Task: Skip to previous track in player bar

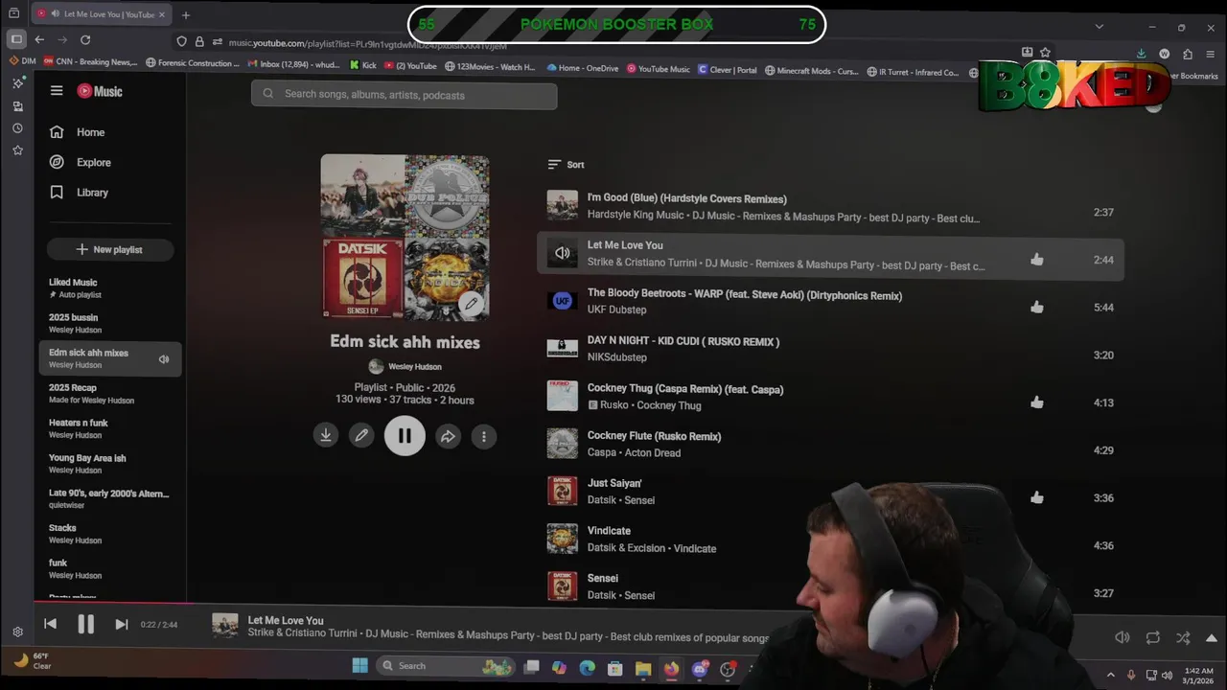Action: pos(50,624)
